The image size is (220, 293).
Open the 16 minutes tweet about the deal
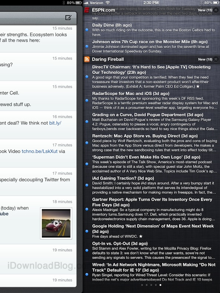38,125
